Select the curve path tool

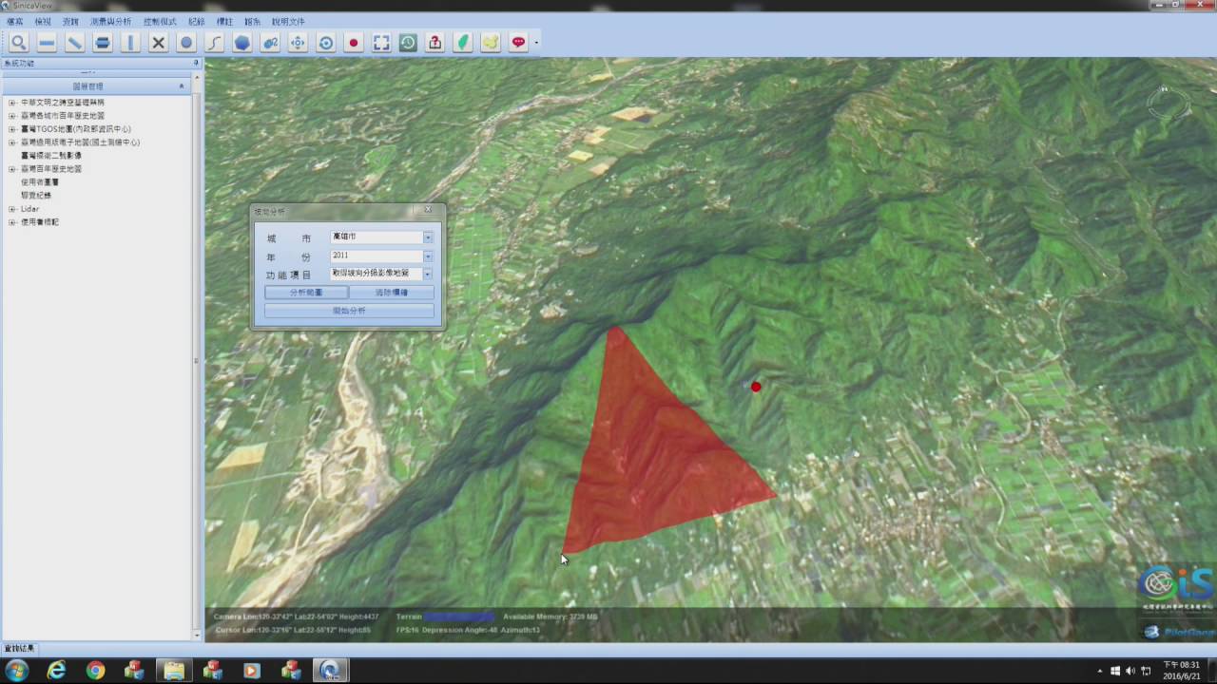click(x=214, y=43)
